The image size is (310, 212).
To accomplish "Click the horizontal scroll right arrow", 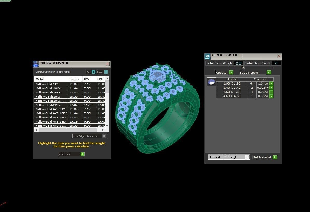I will coord(102,130).
